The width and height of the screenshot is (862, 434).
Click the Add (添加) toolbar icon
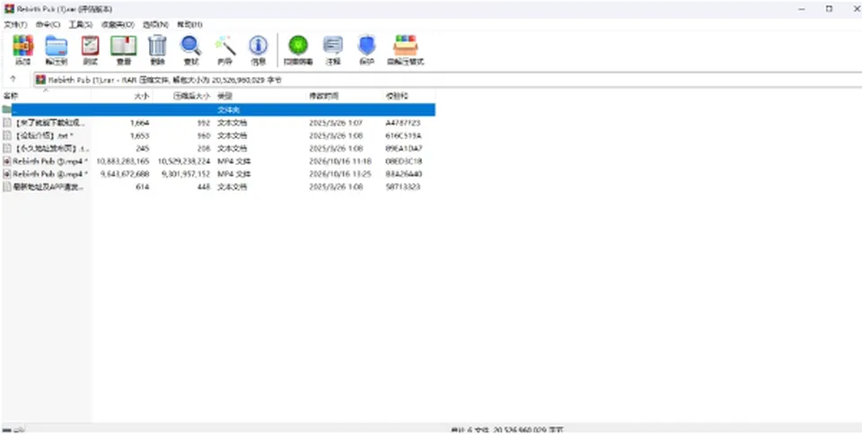(22, 50)
